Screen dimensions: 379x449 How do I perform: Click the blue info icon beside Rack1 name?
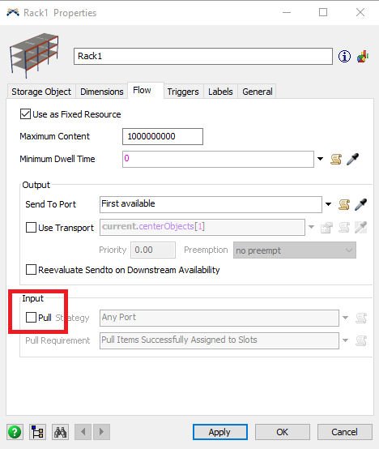tap(344, 57)
